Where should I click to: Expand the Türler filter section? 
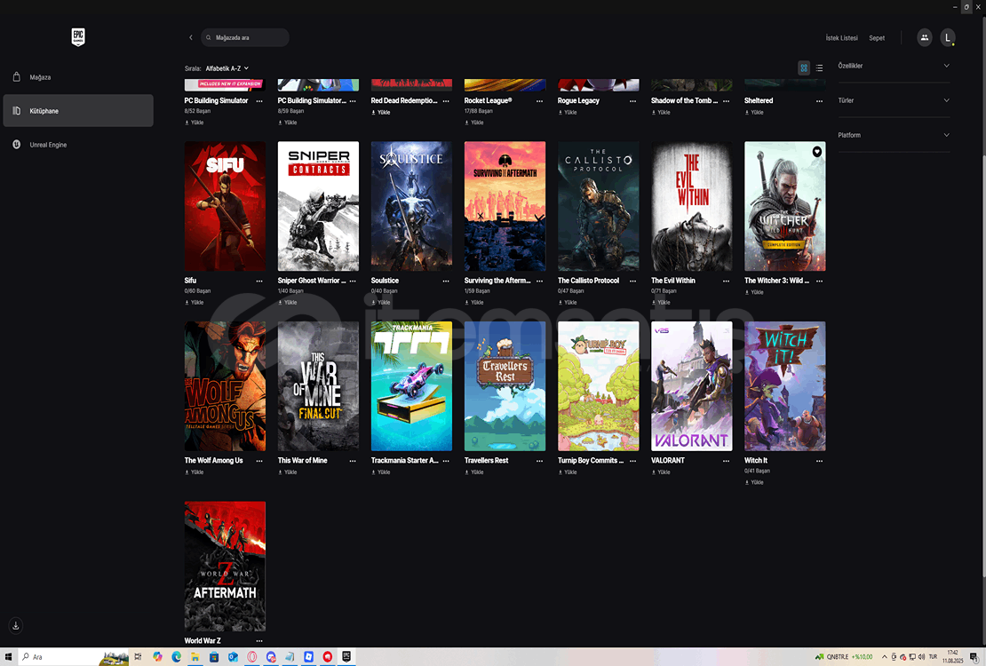tap(894, 100)
